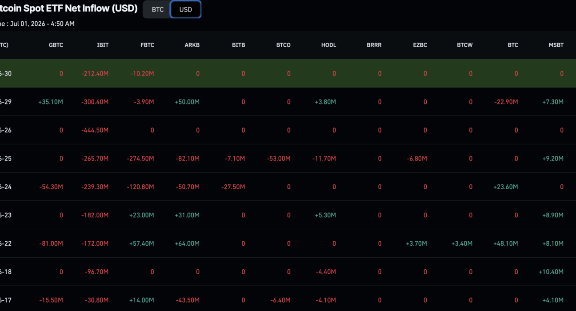The width and height of the screenshot is (576, 311).
Task: Select the -82.10M ARKB cell
Action: [188, 158]
